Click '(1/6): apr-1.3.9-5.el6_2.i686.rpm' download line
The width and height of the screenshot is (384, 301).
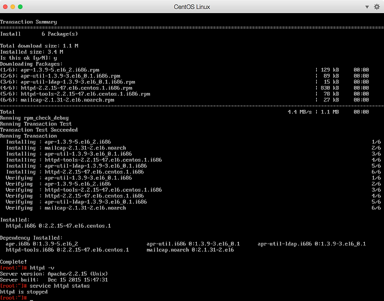(50, 70)
